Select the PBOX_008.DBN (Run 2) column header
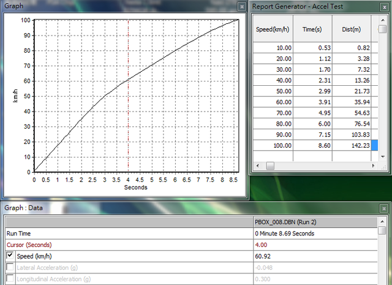This screenshot has width=392, height=285. 315,222
